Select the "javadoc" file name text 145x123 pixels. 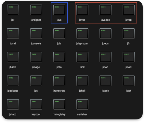[105, 20]
